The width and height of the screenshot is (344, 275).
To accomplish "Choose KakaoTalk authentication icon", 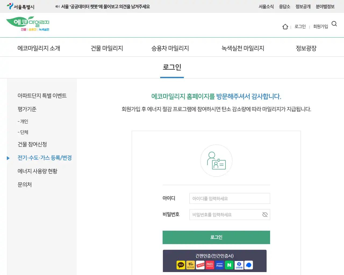I will [181, 265].
